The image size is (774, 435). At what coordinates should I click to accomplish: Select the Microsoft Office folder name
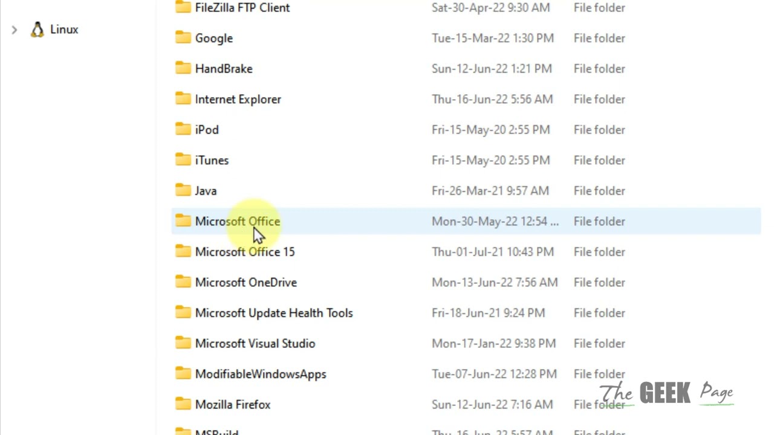pyautogui.click(x=238, y=221)
